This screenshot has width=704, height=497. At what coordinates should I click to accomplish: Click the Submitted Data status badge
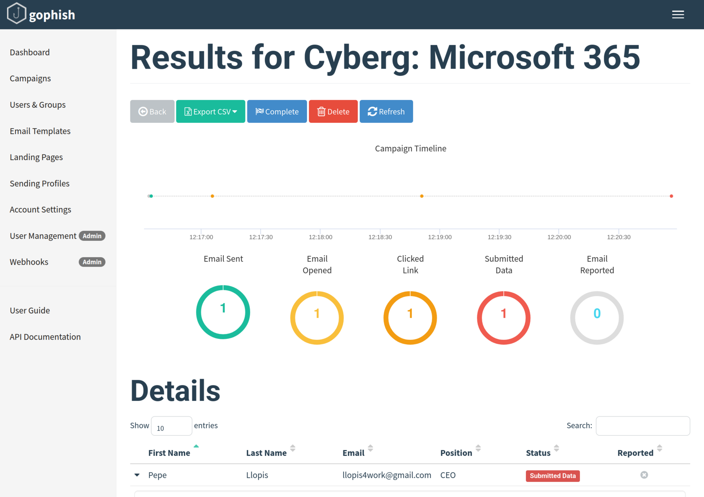coord(553,476)
